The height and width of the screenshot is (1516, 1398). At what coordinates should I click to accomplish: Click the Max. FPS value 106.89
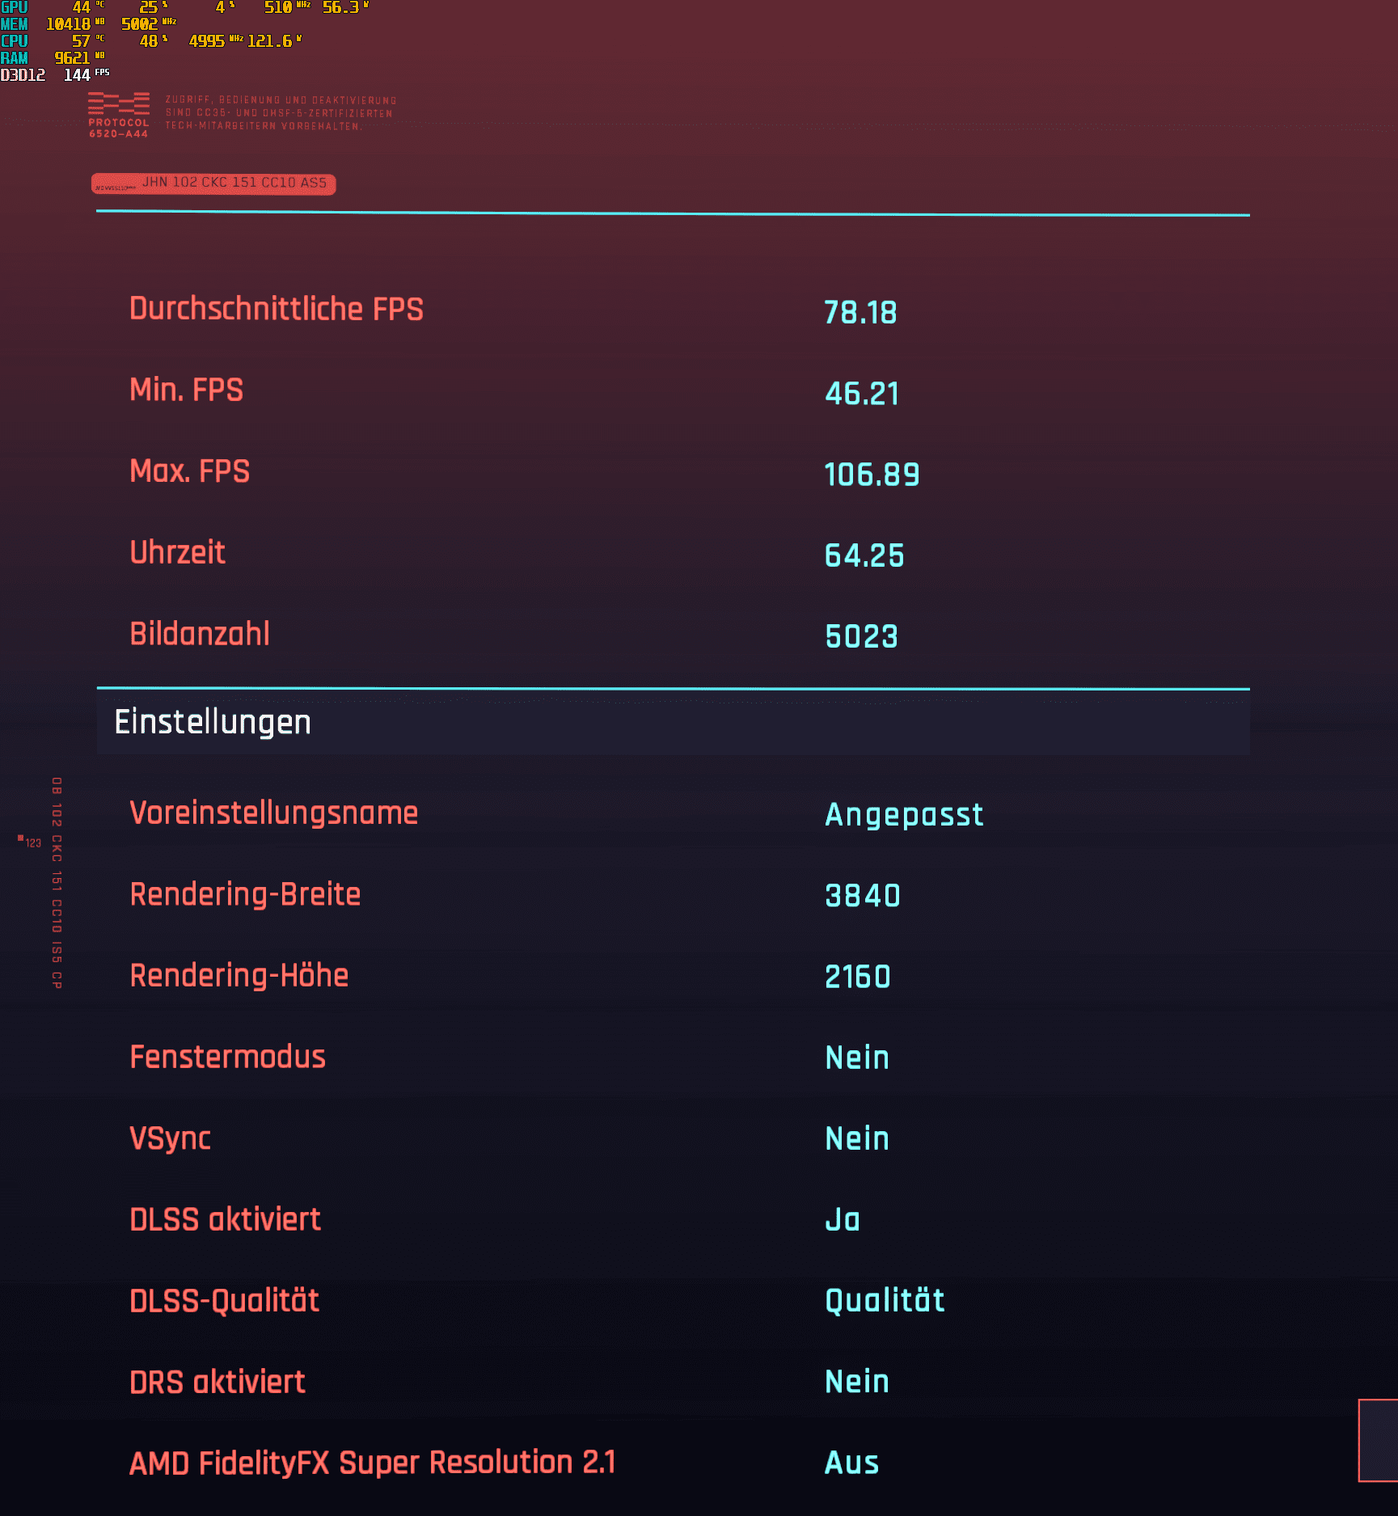click(872, 475)
